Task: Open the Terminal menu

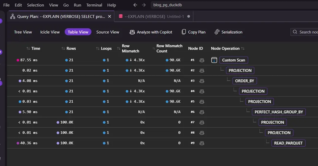Action: [x=94, y=5]
